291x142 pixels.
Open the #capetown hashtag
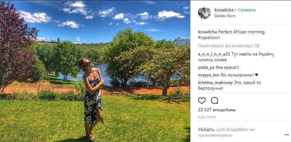(x=209, y=38)
